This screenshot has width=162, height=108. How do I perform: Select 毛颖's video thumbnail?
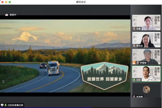(146, 22)
